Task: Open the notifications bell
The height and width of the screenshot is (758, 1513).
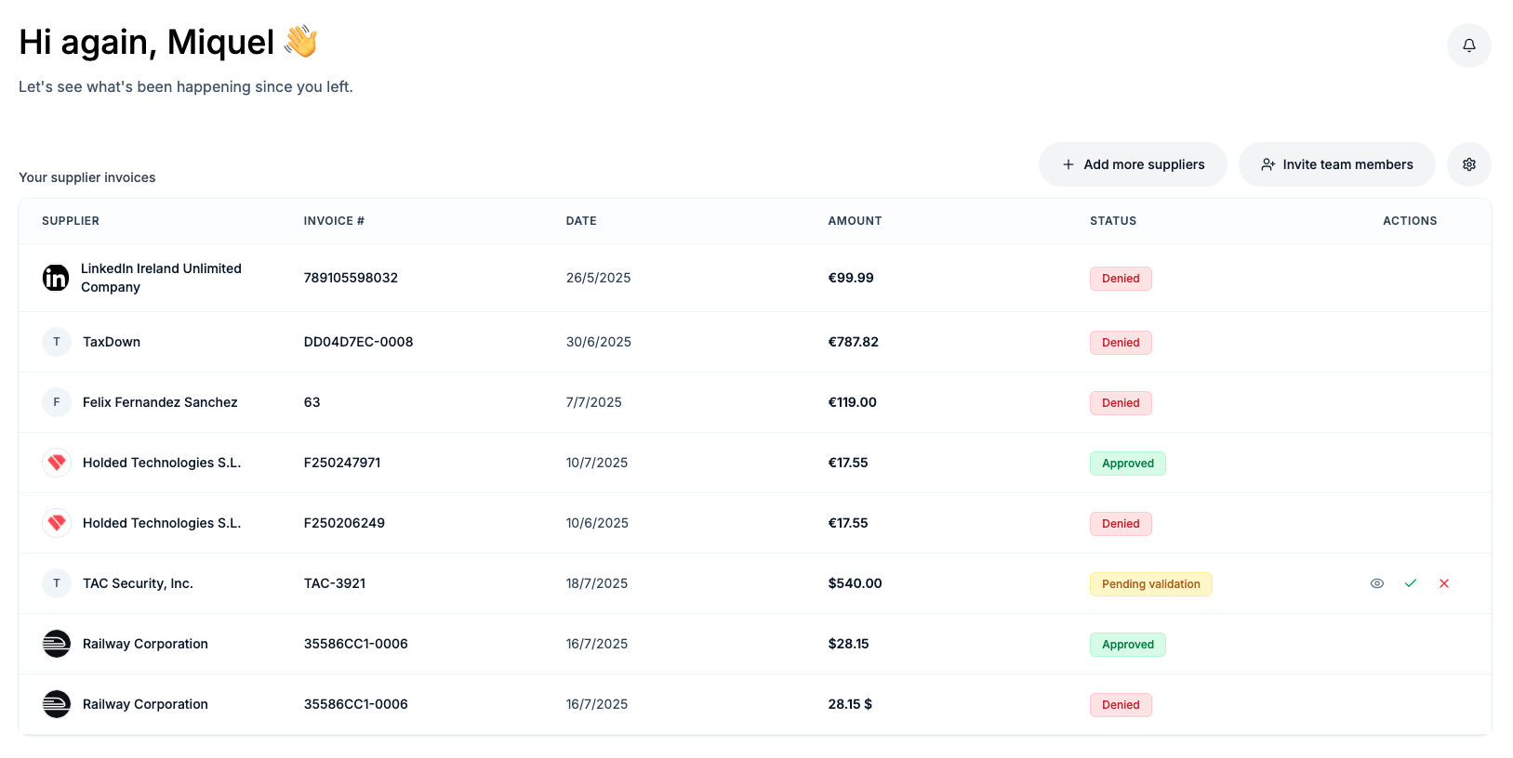Action: click(x=1468, y=46)
